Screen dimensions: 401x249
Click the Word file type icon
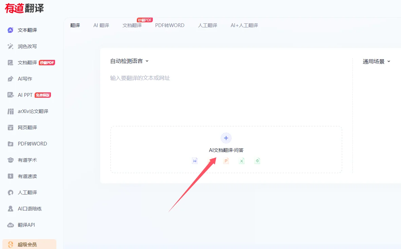195,161
